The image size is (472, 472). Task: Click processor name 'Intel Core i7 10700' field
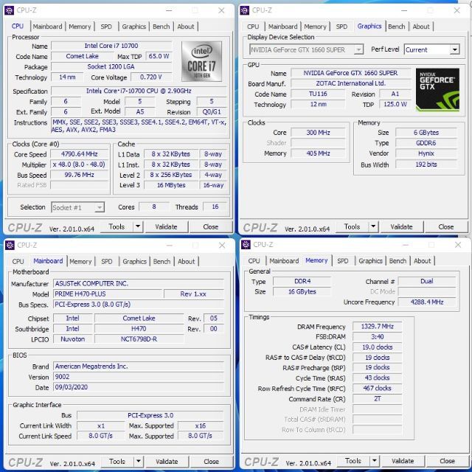[x=111, y=46]
